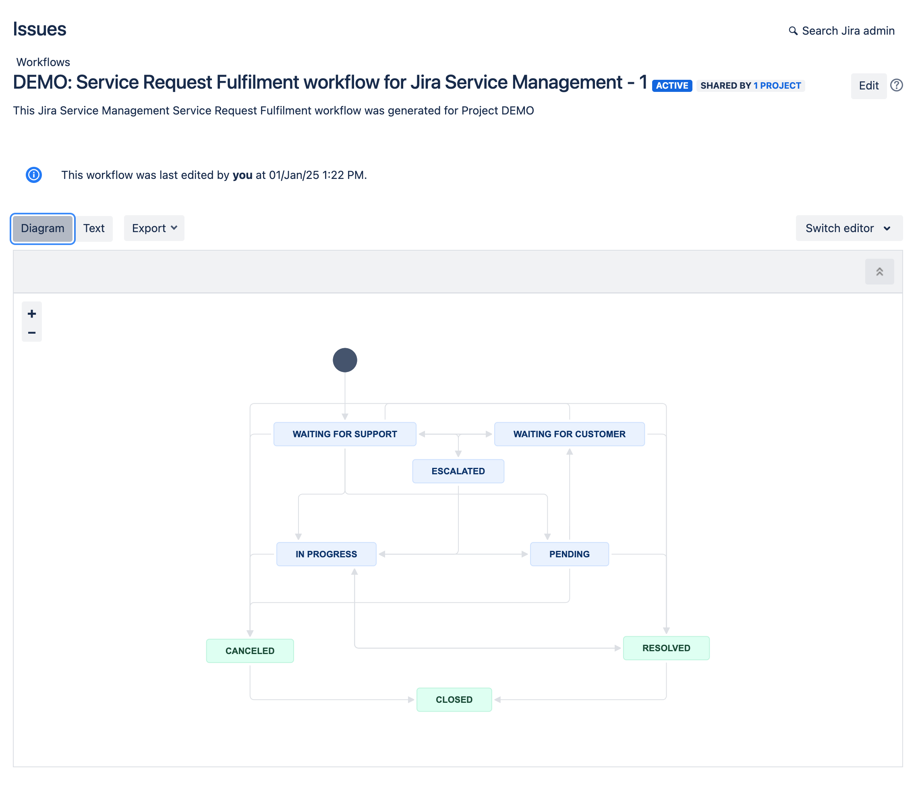The image size is (920, 785).
Task: Switch to the Diagram view
Action: [x=43, y=228]
